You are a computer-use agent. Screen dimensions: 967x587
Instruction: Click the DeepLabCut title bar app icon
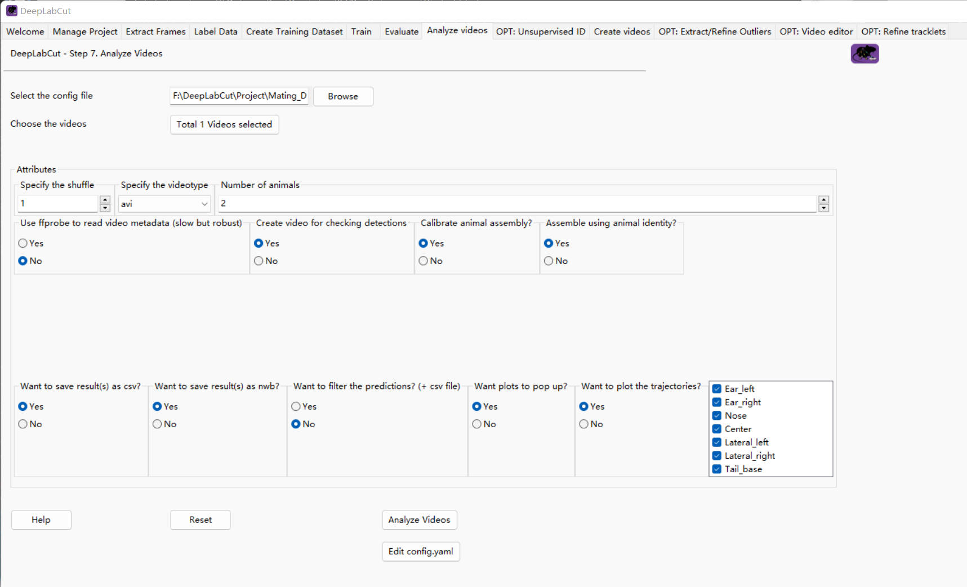12,11
